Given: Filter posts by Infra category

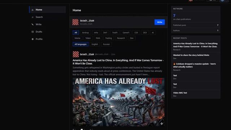Looking at the screenshot, I should pos(96,32).
